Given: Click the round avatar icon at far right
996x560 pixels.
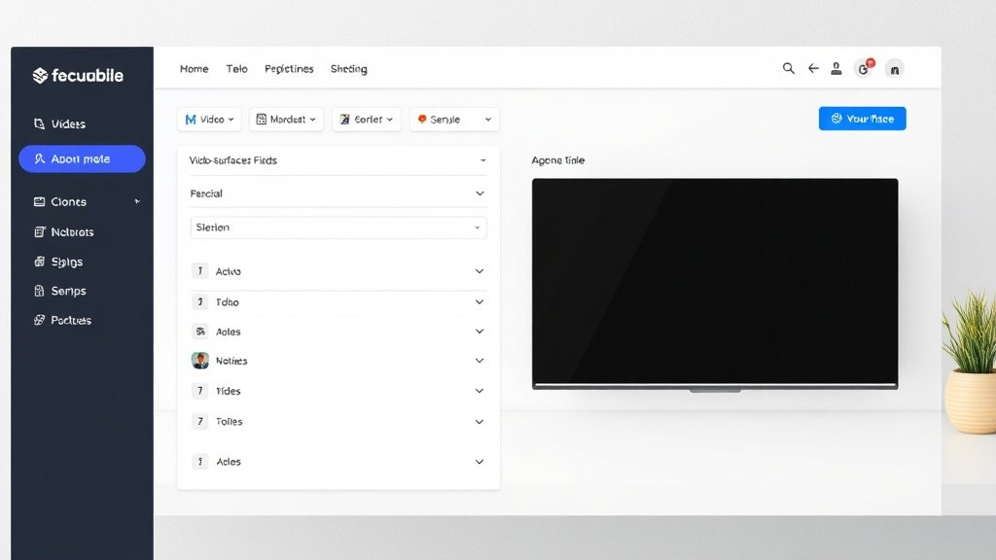Looking at the screenshot, I should point(895,69).
